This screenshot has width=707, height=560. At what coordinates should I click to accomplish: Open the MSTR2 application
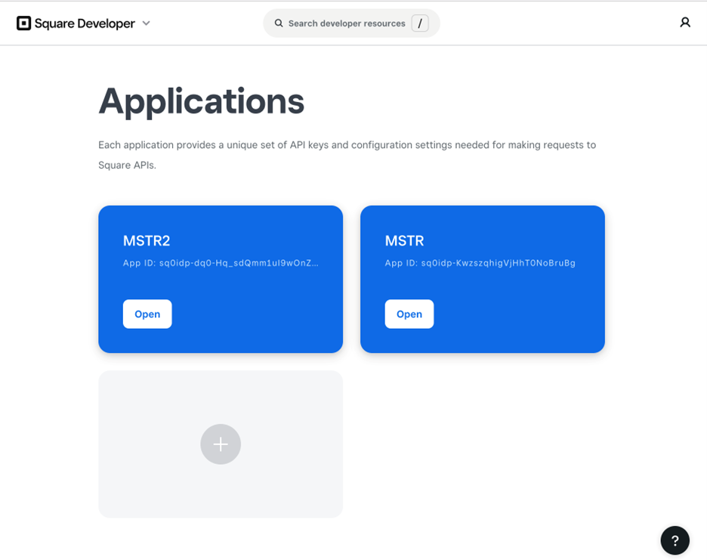[147, 314]
